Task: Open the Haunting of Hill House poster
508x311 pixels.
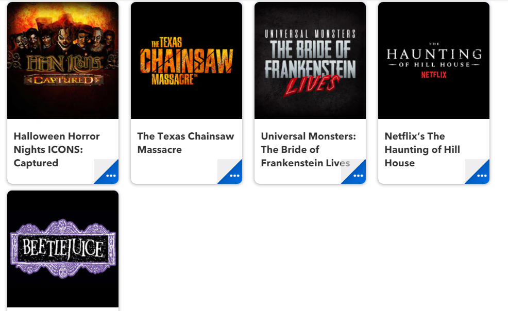Action: [x=434, y=61]
